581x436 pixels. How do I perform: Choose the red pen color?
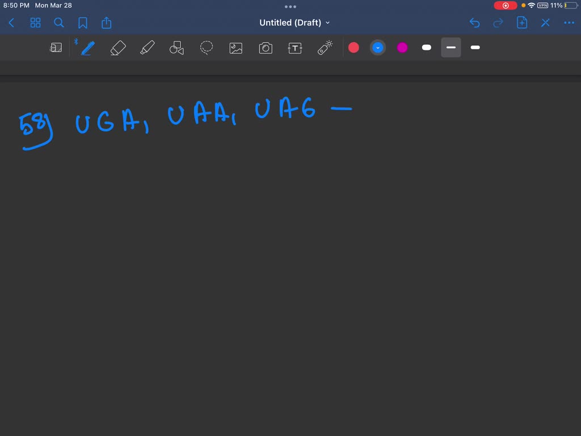coord(353,48)
